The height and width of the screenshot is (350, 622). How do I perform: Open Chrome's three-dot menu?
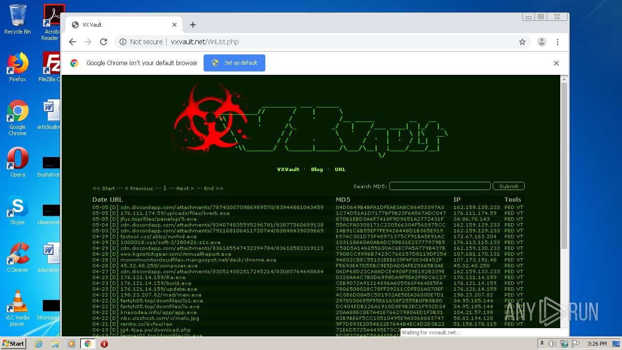tap(557, 42)
